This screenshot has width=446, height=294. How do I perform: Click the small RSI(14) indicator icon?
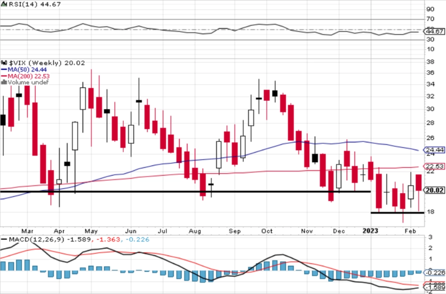coord(4,4)
